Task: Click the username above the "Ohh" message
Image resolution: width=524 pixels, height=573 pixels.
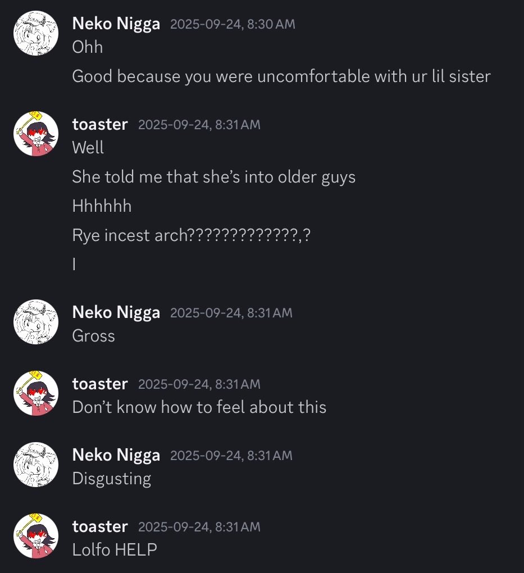Action: [116, 24]
